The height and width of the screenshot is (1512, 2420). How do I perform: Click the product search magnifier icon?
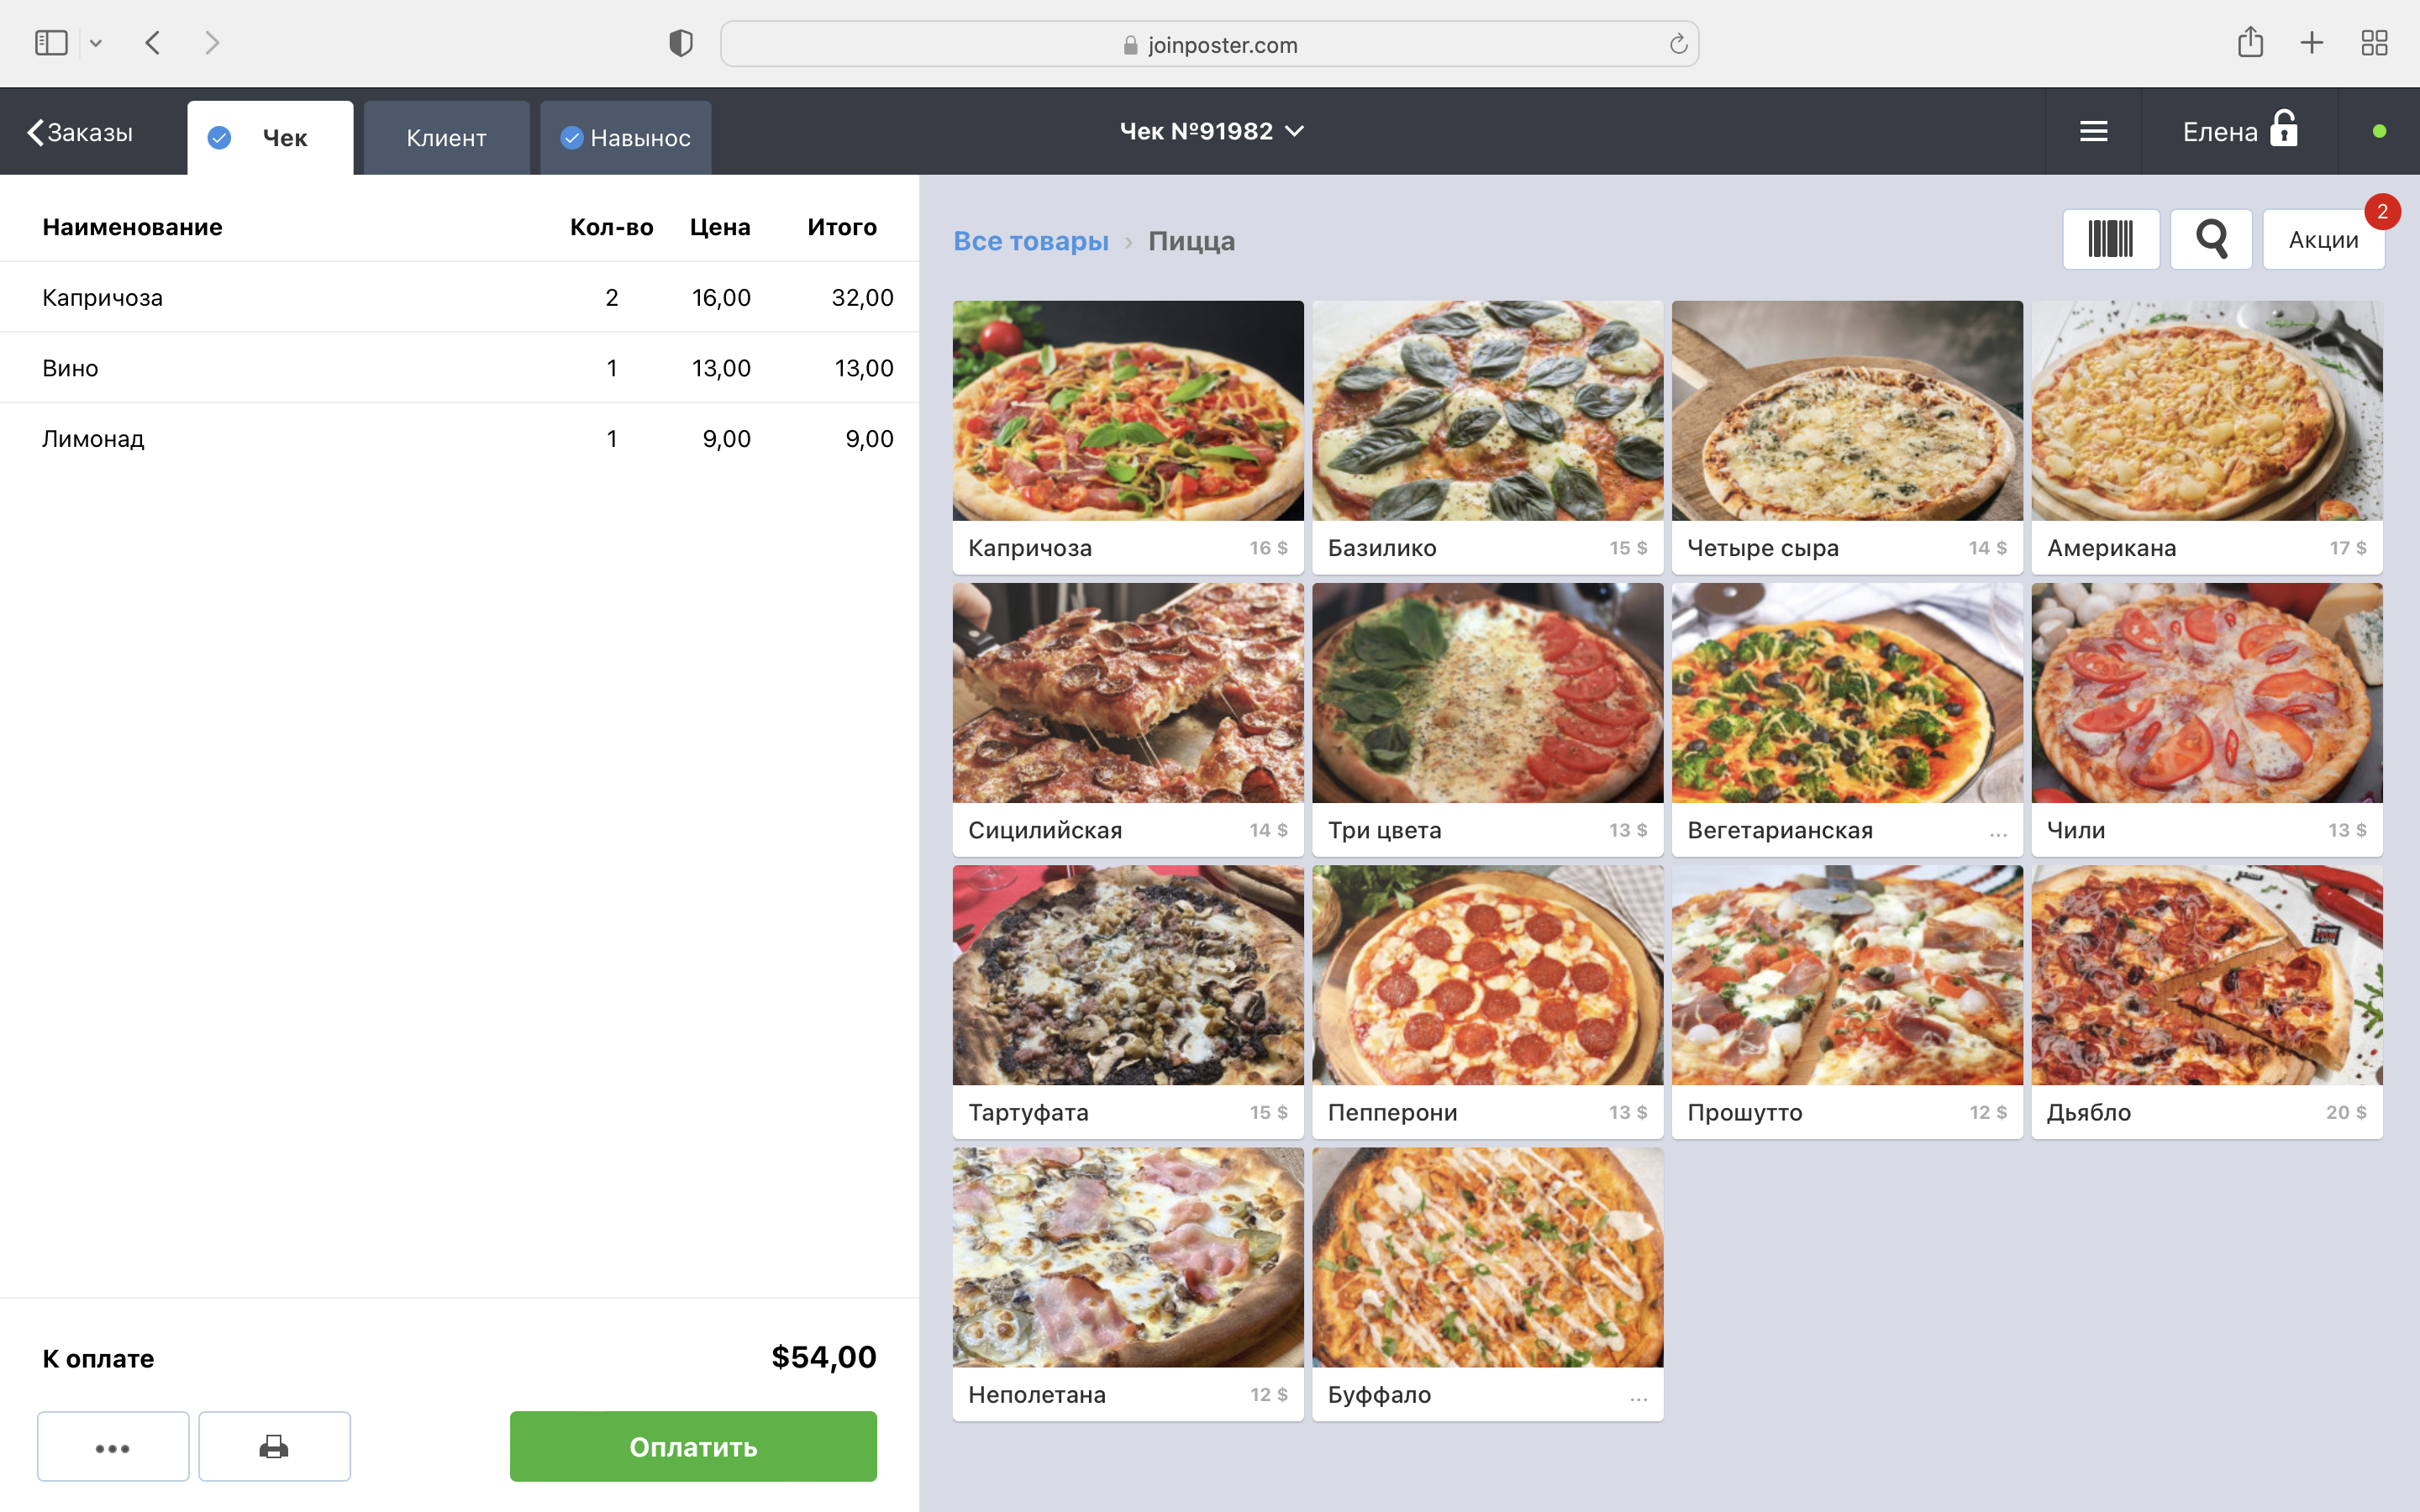[x=2210, y=239]
